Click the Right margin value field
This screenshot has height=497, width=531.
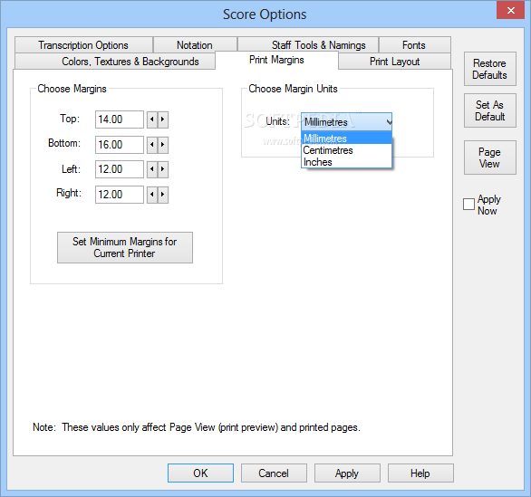point(120,195)
